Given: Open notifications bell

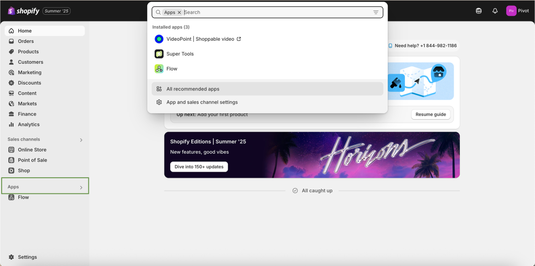Looking at the screenshot, I should (x=495, y=11).
